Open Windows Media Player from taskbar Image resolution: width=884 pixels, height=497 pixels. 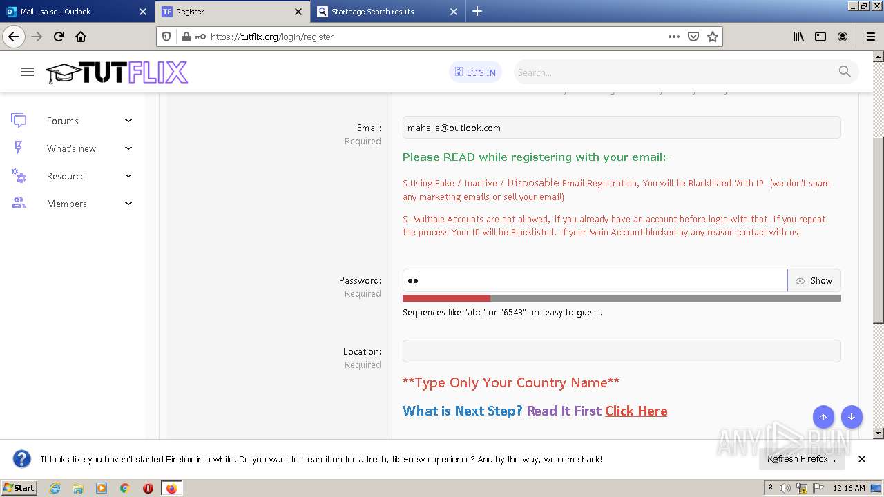click(102, 488)
